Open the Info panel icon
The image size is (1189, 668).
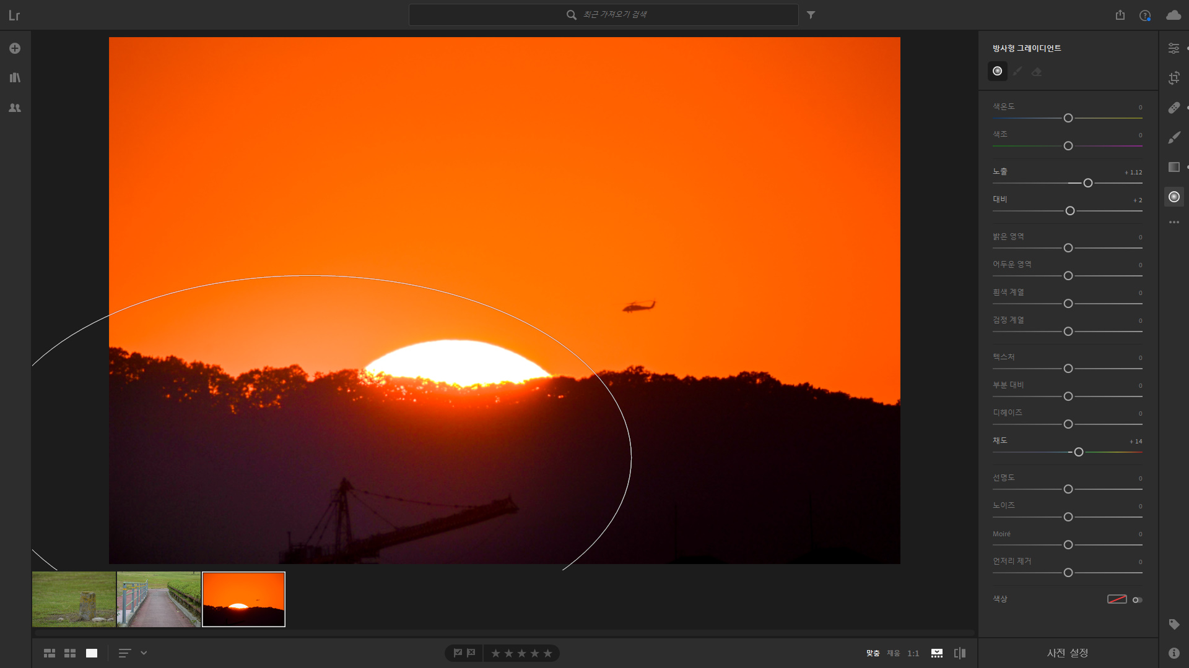coord(1174,653)
